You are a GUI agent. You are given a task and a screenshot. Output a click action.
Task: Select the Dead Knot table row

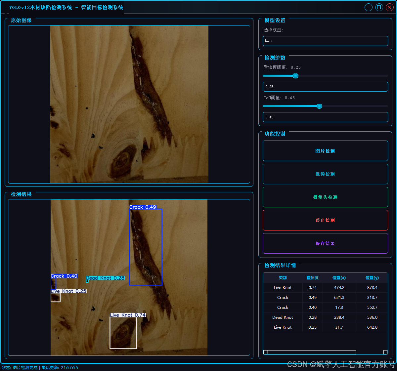coord(325,317)
